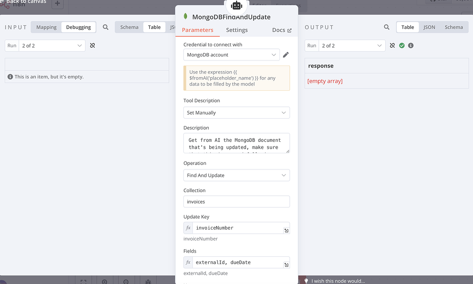The image size is (473, 284).
Task: Open search in the INPUT panel
Action: [105, 27]
